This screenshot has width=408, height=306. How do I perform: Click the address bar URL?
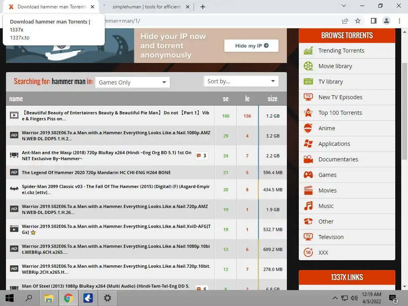(x=122, y=21)
